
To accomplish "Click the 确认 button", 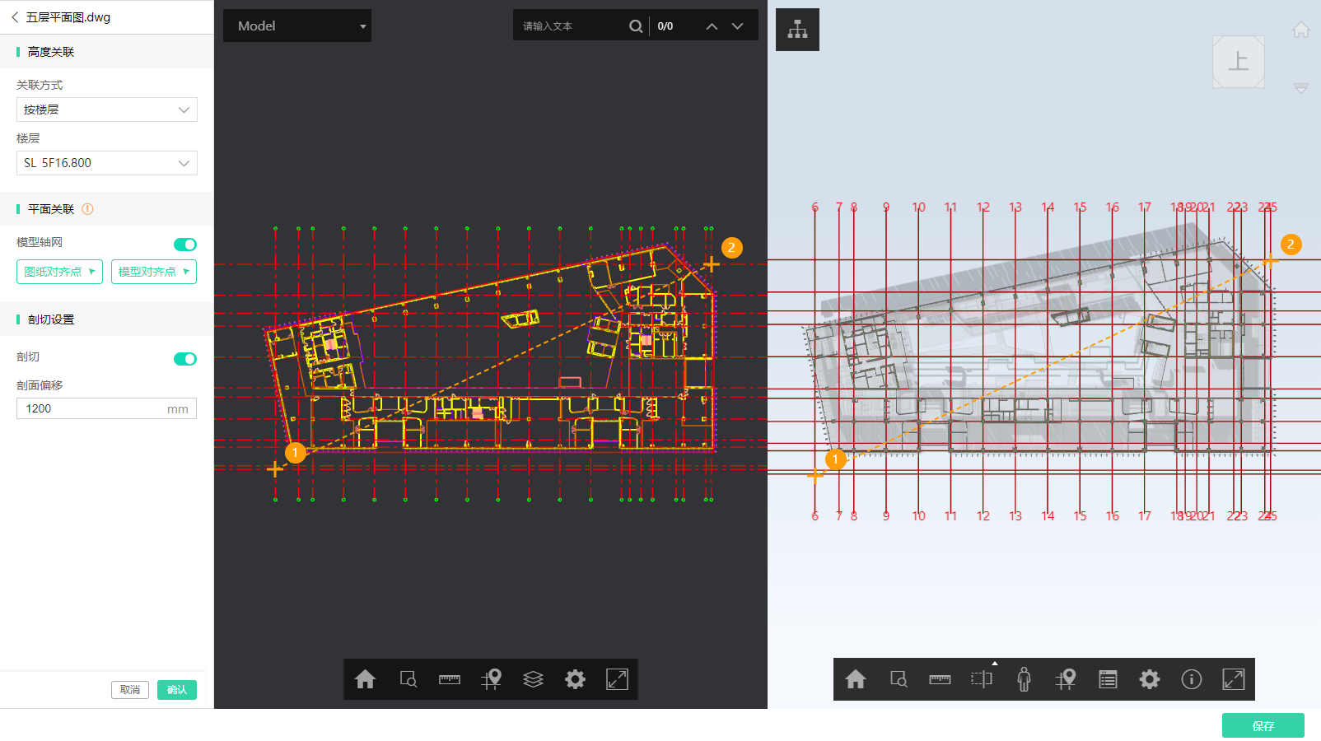I will tap(177, 690).
